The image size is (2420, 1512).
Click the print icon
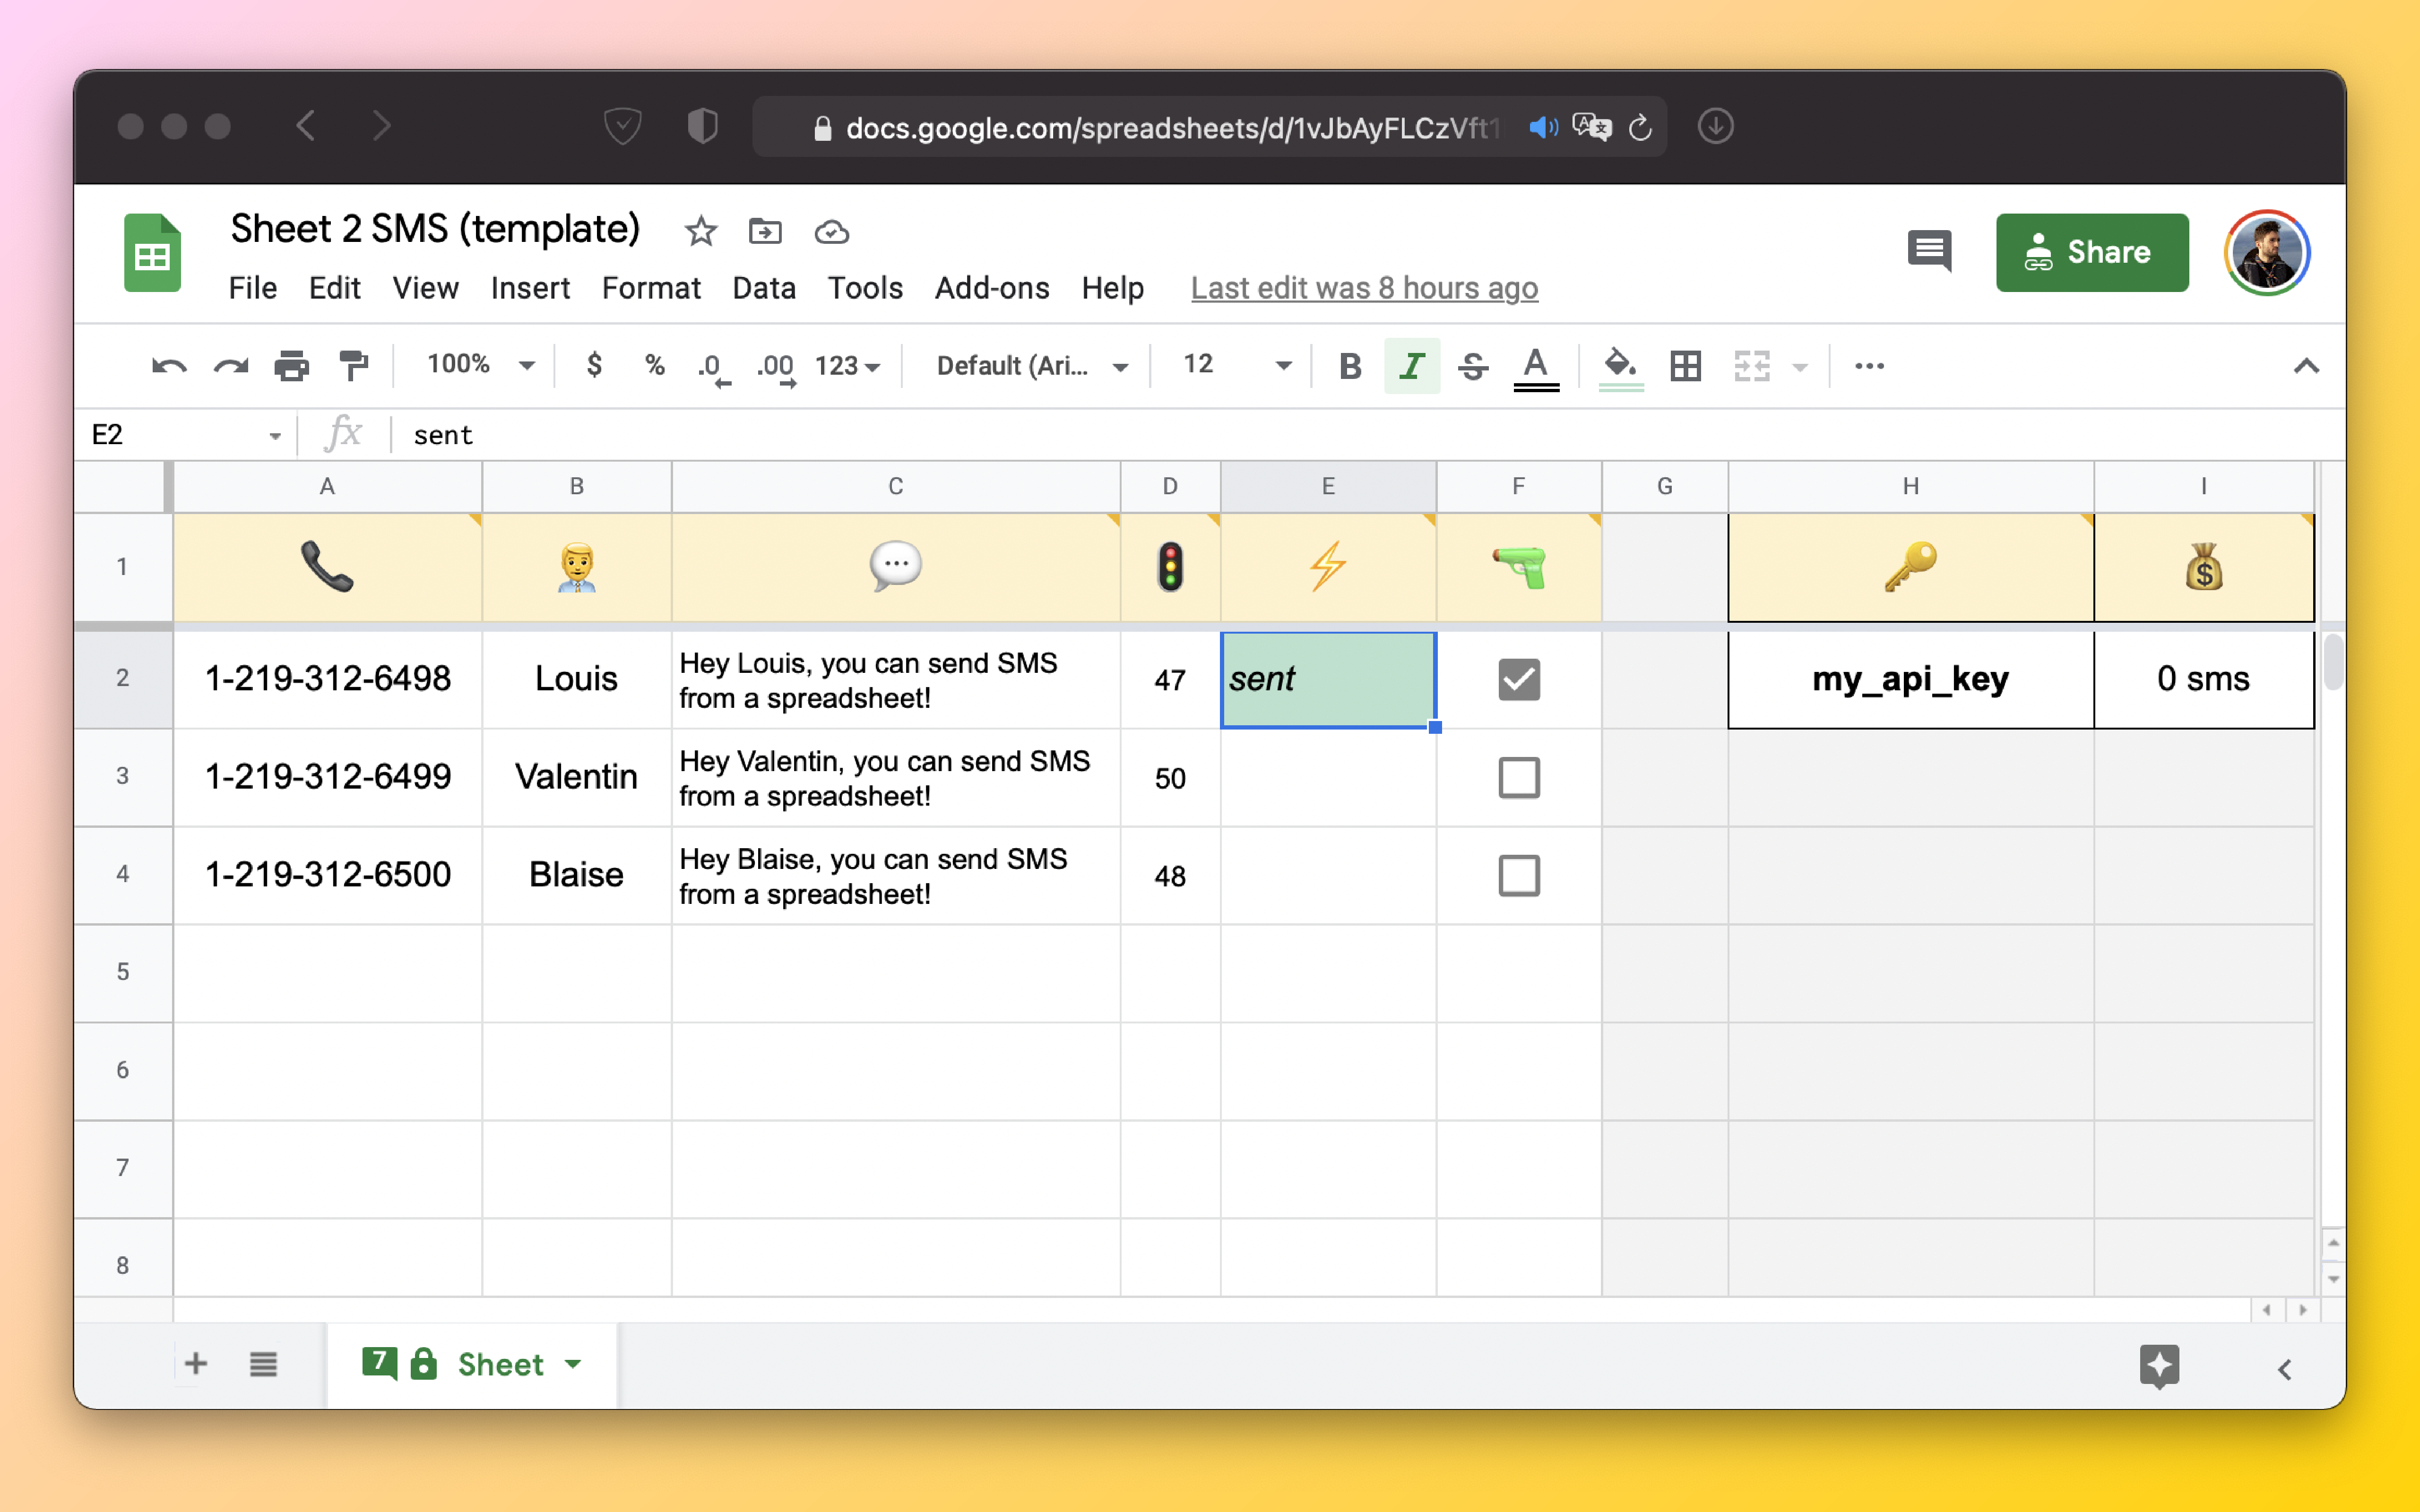[x=291, y=366]
